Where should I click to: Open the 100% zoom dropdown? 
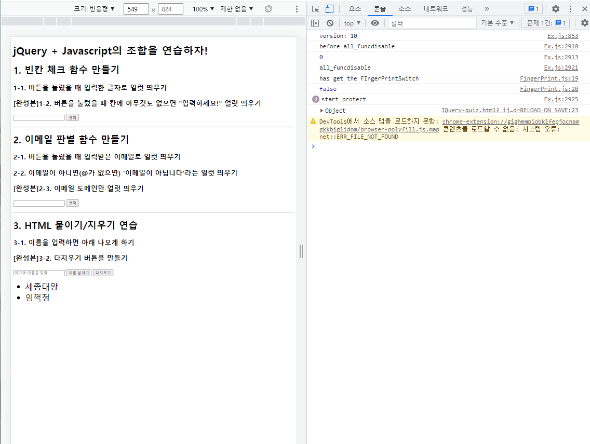203,9
